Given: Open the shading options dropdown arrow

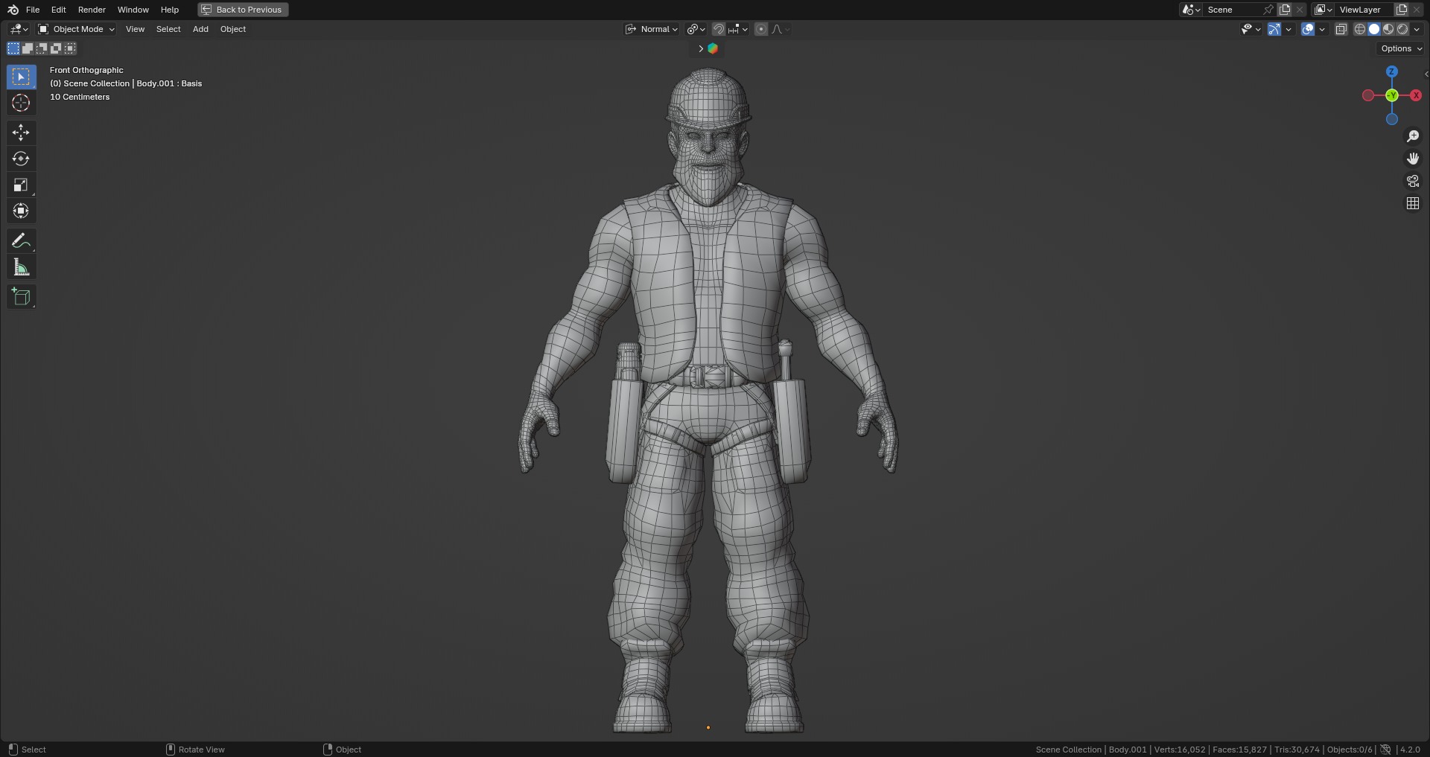Looking at the screenshot, I should [1417, 29].
